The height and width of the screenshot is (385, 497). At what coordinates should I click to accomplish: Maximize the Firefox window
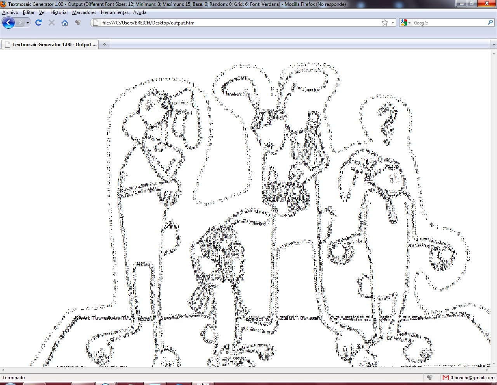coord(472,3)
